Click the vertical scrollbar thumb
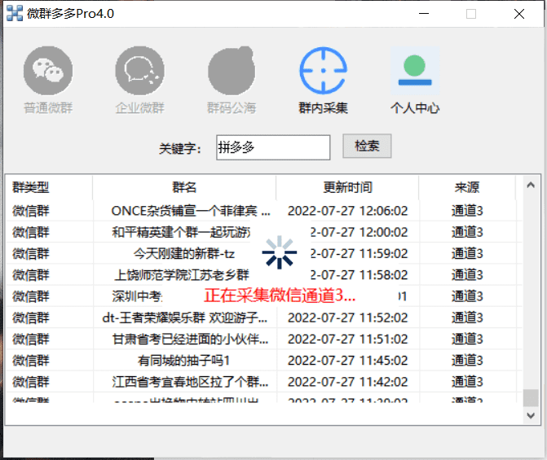The width and height of the screenshot is (547, 460). [x=531, y=397]
